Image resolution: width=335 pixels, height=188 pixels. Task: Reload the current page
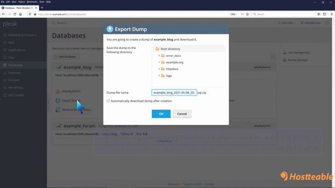[15, 14]
